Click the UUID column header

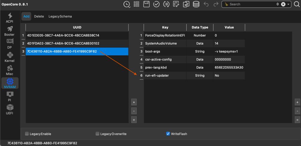point(77,27)
